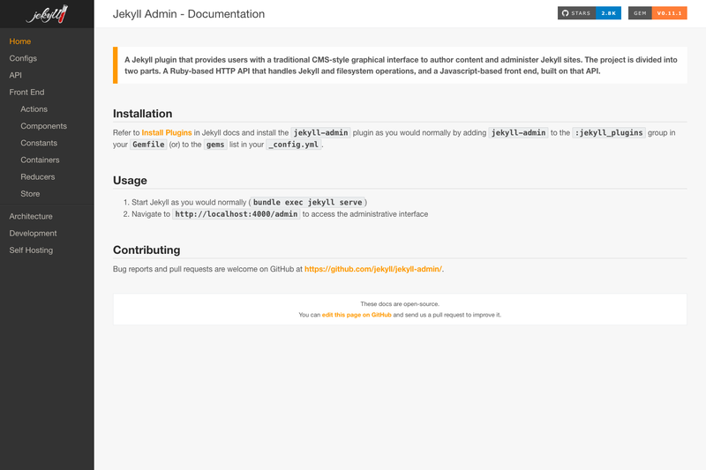
Task: Open the Architecture page
Action: (31, 216)
